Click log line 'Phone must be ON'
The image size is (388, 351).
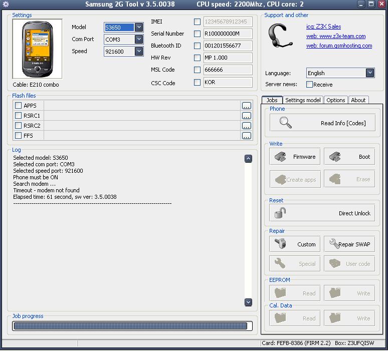tap(36, 177)
